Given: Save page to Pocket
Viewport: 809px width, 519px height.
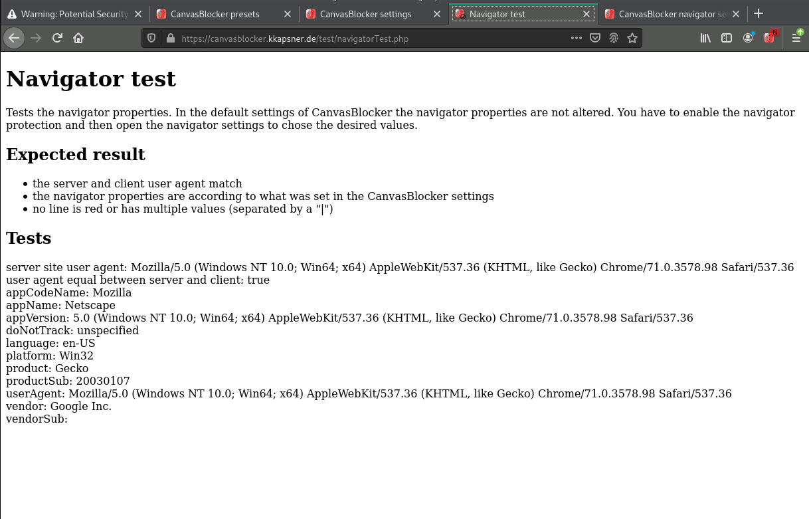Looking at the screenshot, I should click(595, 38).
